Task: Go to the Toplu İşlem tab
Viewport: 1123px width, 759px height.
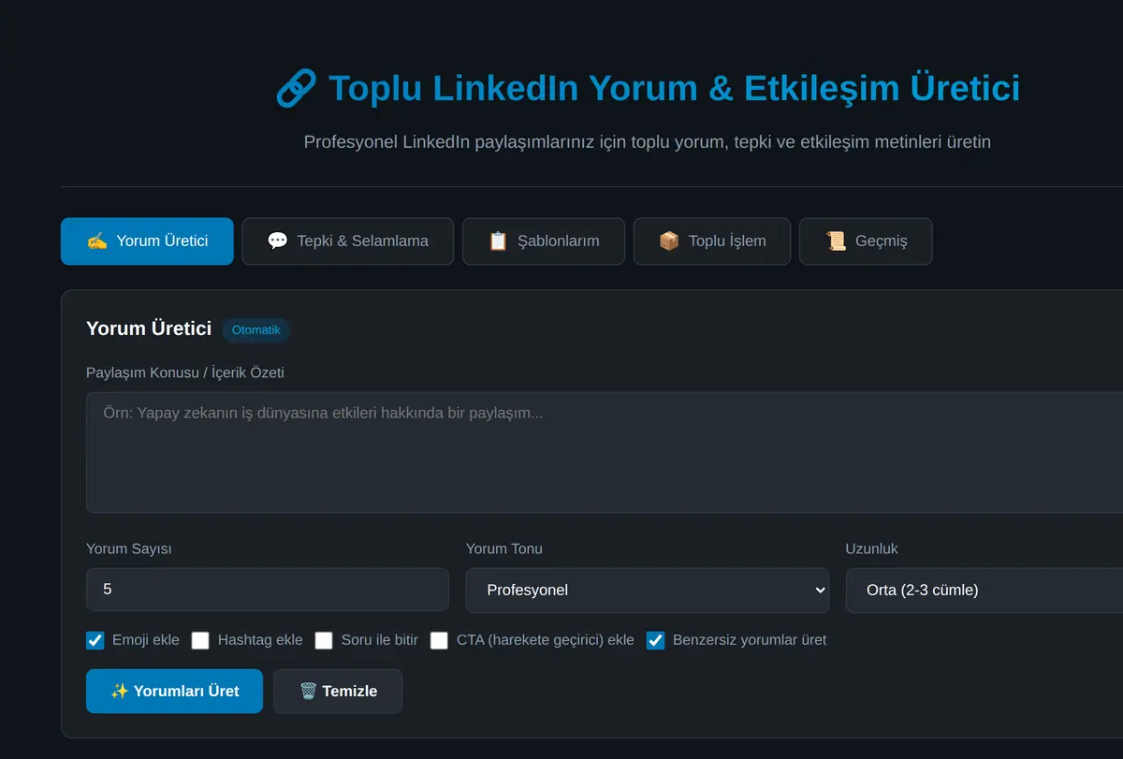Action: point(712,241)
